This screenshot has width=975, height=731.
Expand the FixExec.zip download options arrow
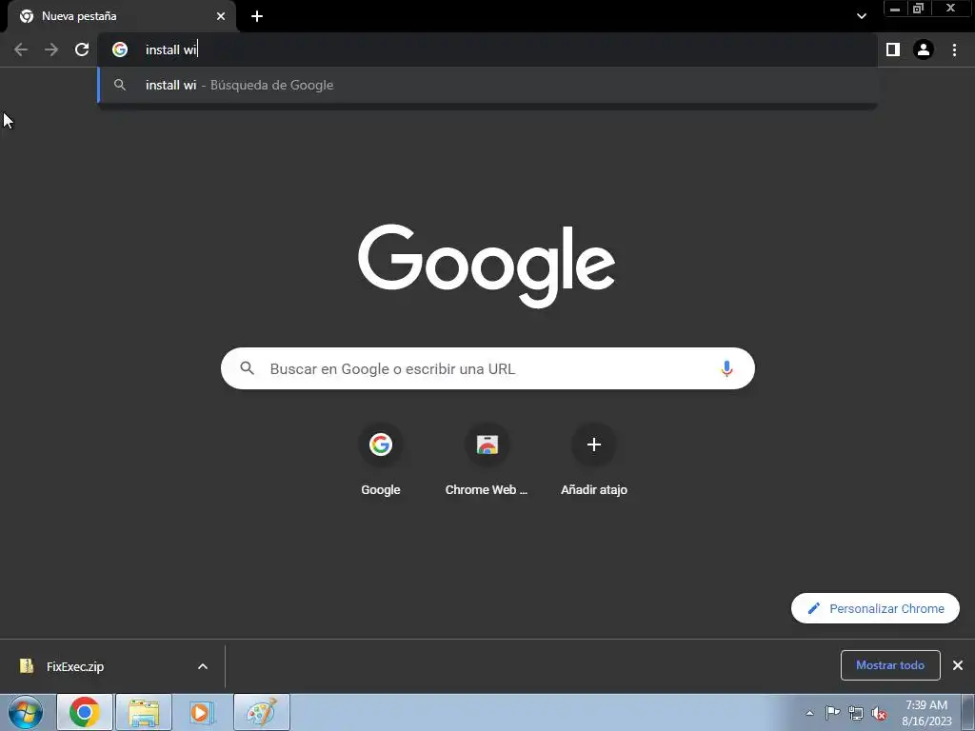[x=203, y=666]
